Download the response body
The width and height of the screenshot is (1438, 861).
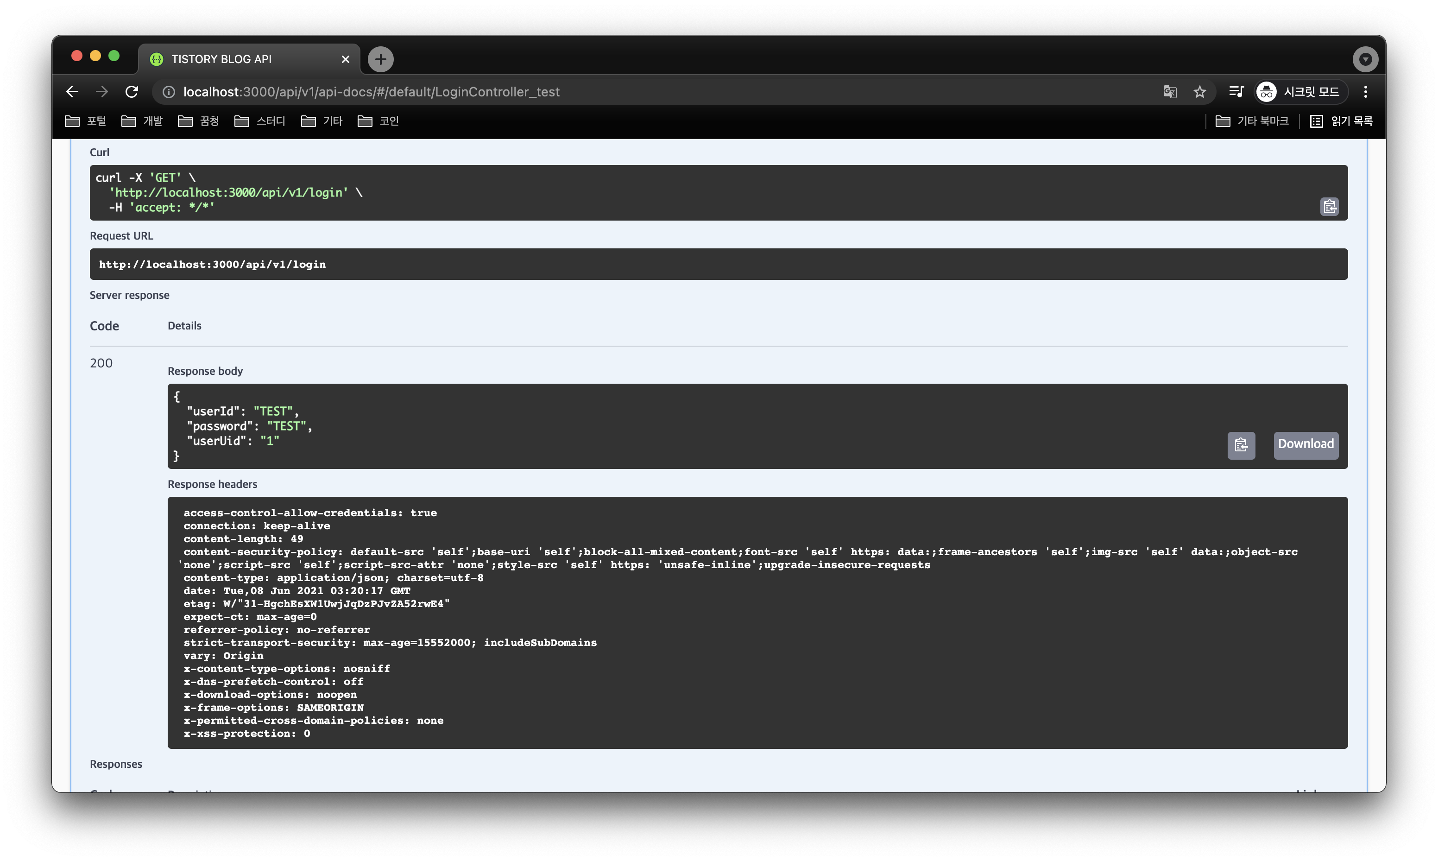pyautogui.click(x=1305, y=445)
